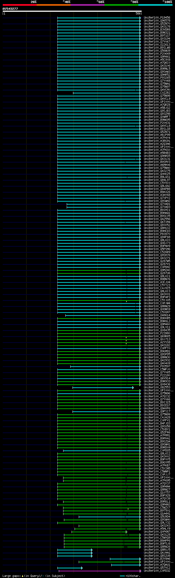Viewport: 175px width, 578px height.
Task: Open hit UniRef100_P19456
Action: click(x=157, y=17)
